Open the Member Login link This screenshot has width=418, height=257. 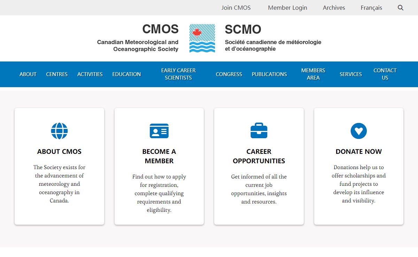[288, 8]
